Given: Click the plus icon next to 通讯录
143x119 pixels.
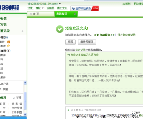Looking at the screenshot, I should coord(23,31).
